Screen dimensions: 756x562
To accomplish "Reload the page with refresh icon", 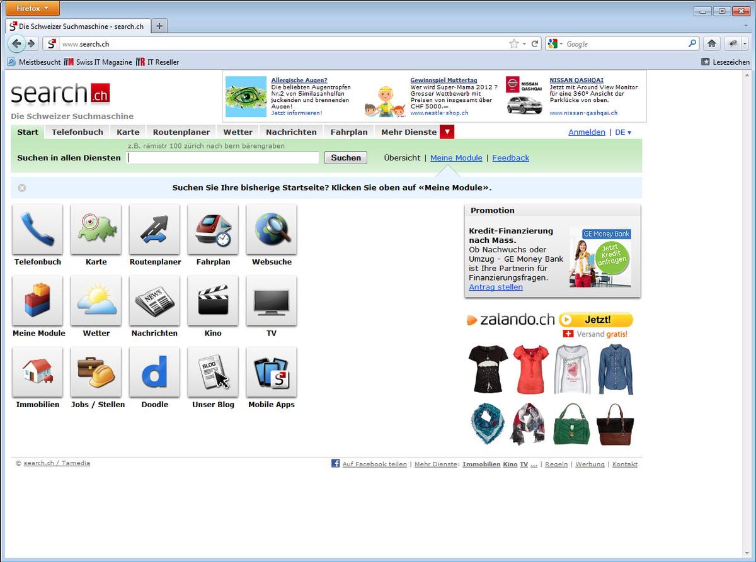I will click(535, 44).
